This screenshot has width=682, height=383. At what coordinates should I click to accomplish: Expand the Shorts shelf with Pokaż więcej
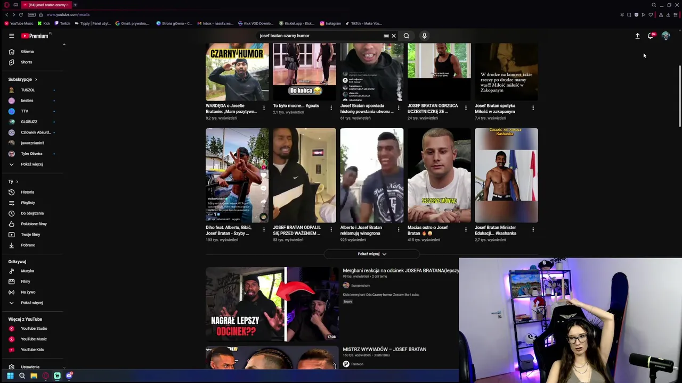(x=372, y=254)
